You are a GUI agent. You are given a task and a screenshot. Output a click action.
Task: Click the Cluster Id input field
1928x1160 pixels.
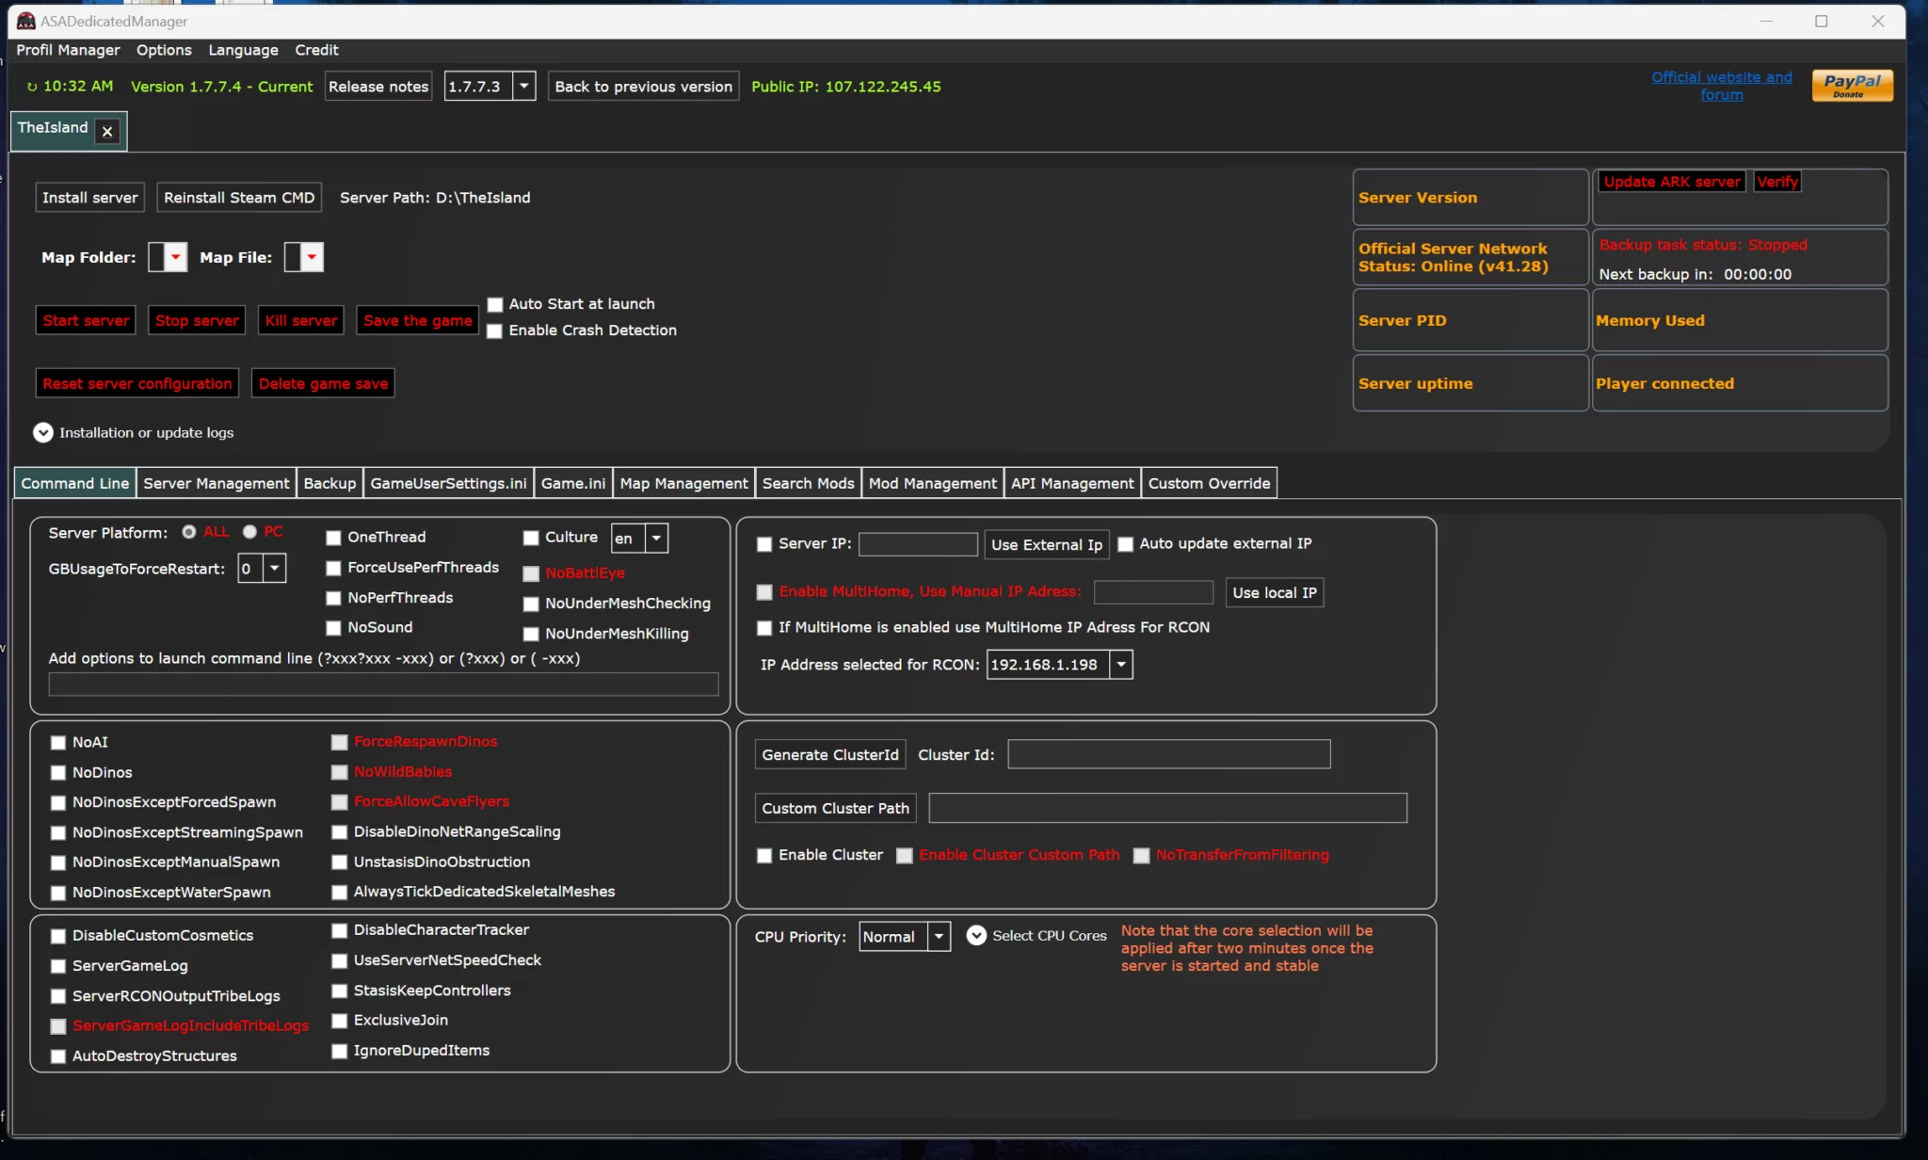1169,754
